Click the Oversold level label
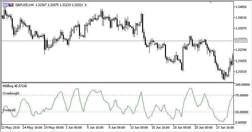Viewport: 252px width, 132px height. click(9, 110)
